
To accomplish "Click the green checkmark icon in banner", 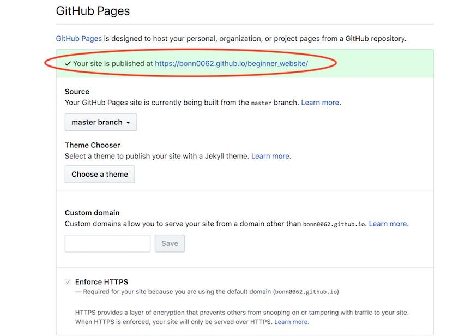I will click(x=68, y=63).
